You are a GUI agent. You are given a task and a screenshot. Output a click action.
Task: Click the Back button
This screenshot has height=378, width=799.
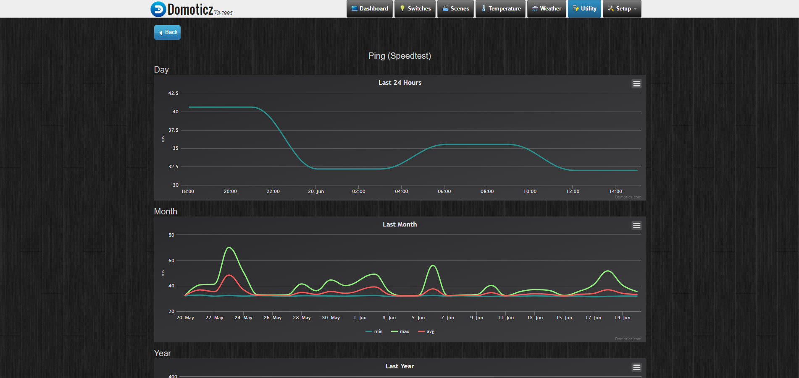pos(167,32)
